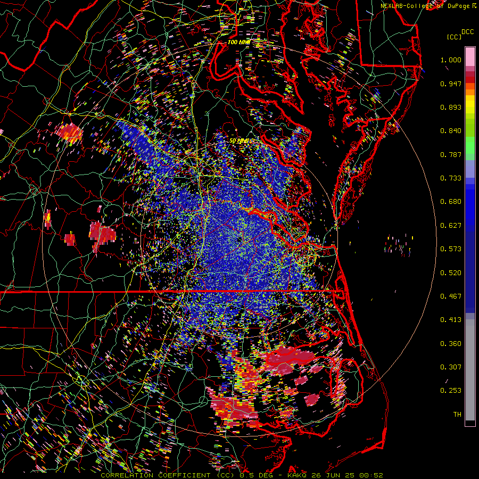Select the 0.840 scale value
Image resolution: width=479 pixels, height=479 pixels.
coord(451,131)
